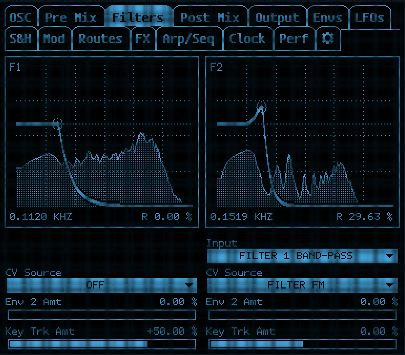The height and width of the screenshot is (355, 405).
Task: Click the F1 resonance value R 0.00 %
Action: 167,217
